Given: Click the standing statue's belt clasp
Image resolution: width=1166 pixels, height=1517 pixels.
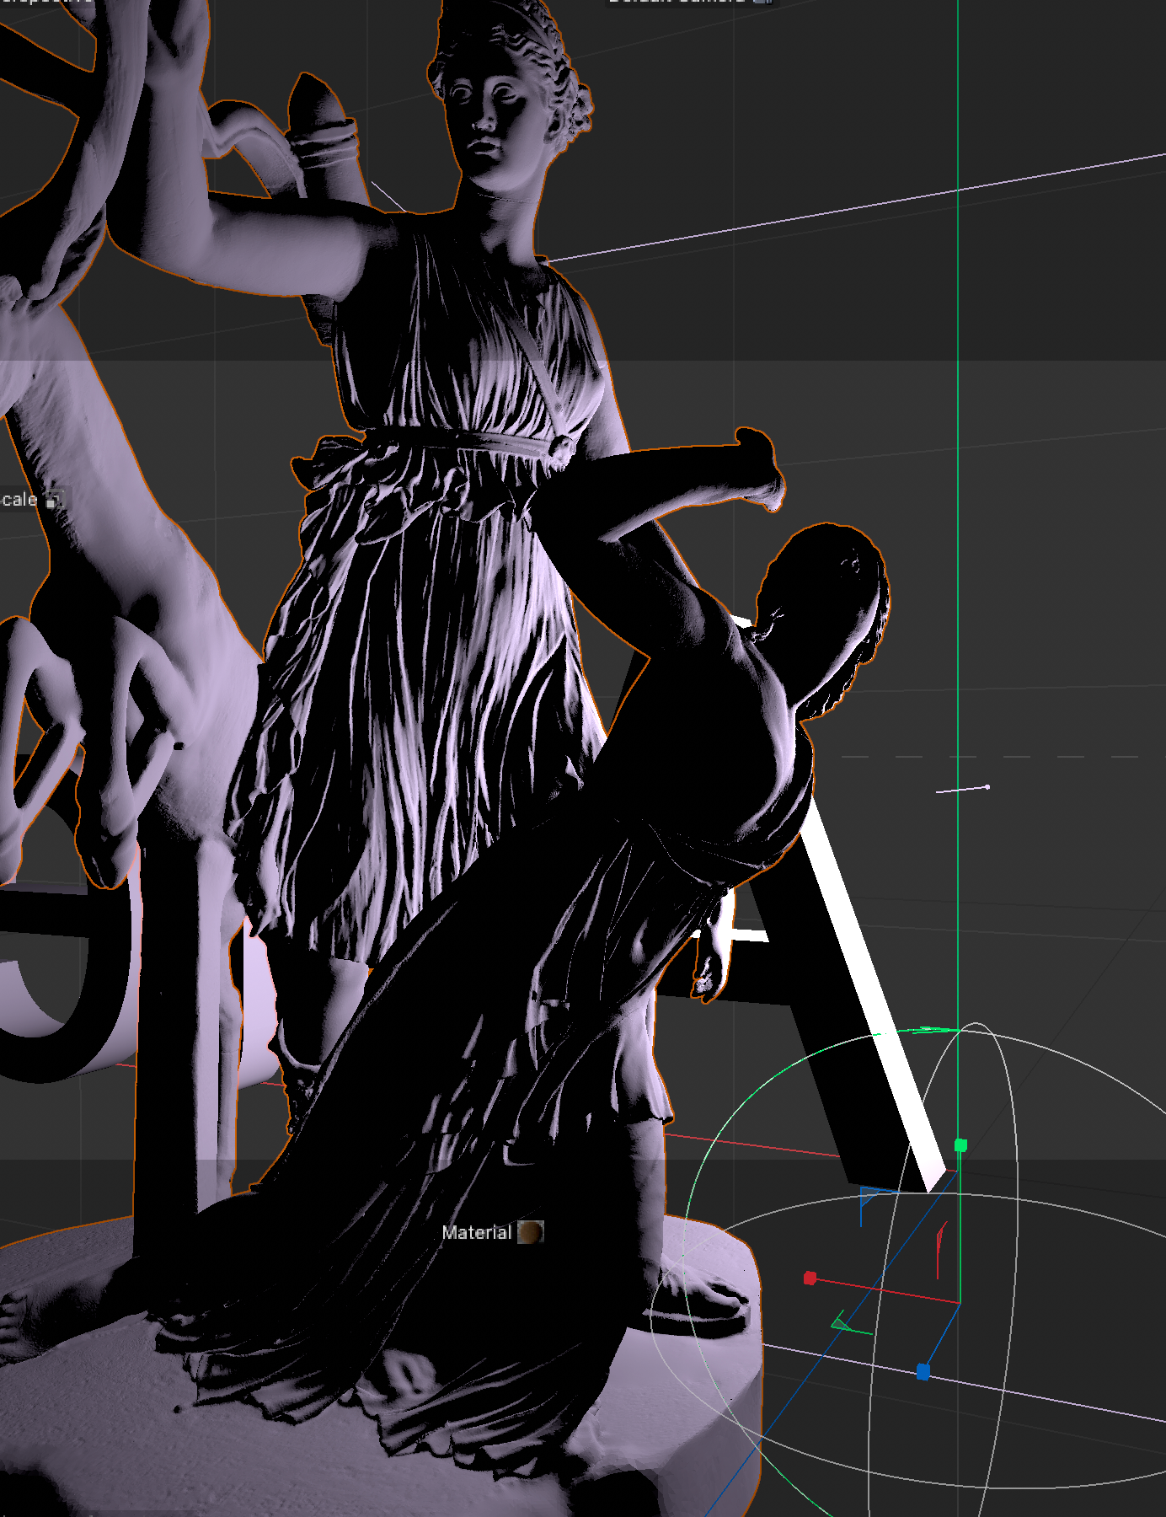Looking at the screenshot, I should pyautogui.click(x=559, y=448).
